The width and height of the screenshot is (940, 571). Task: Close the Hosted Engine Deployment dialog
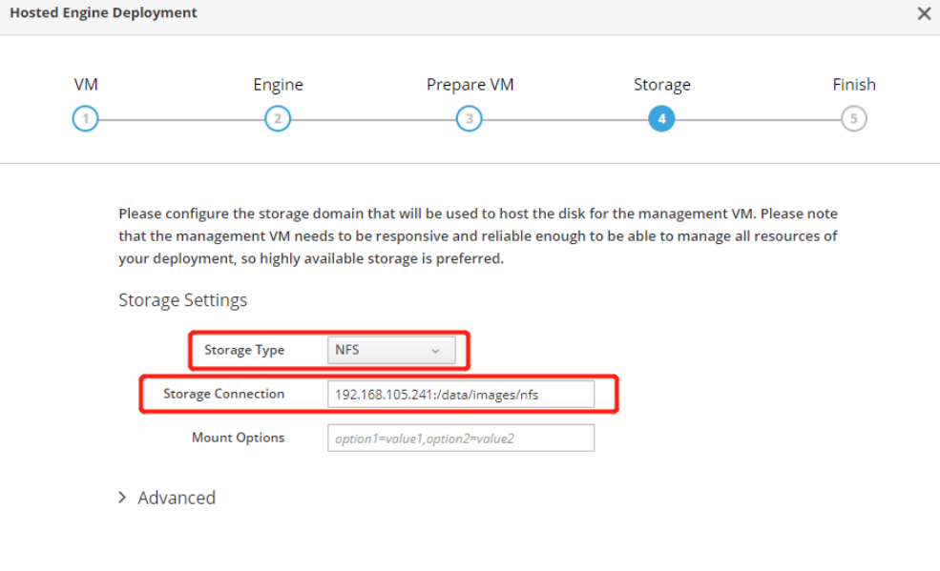[923, 14]
